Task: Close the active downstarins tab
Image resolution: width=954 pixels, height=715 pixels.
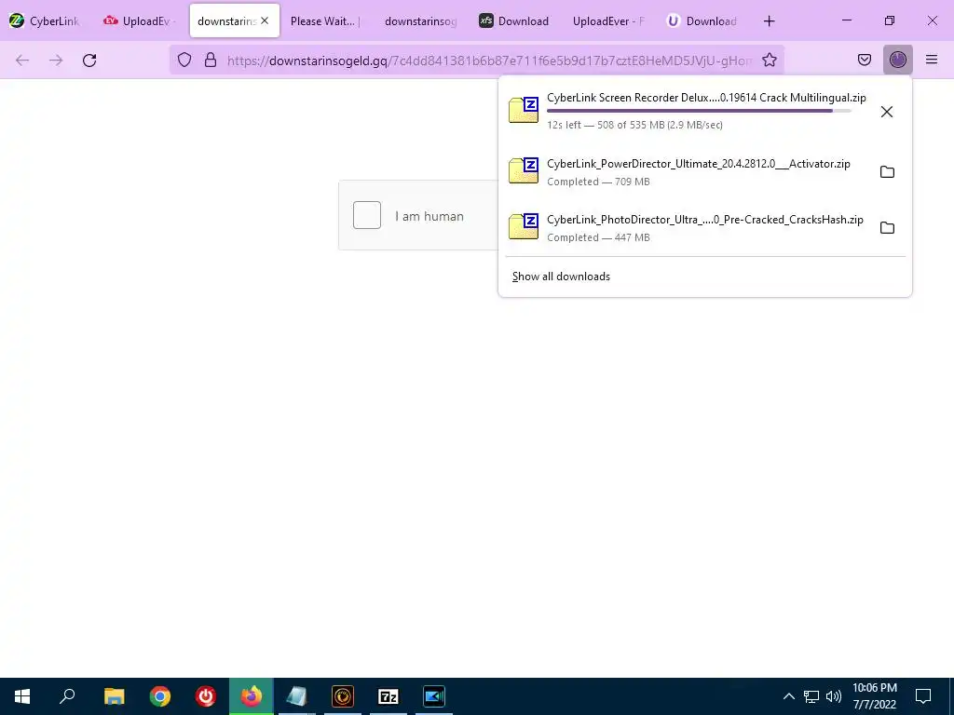Action: 265,20
